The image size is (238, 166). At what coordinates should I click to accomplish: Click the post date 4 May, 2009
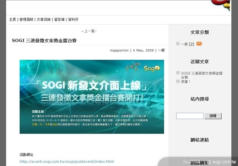click(x=143, y=50)
